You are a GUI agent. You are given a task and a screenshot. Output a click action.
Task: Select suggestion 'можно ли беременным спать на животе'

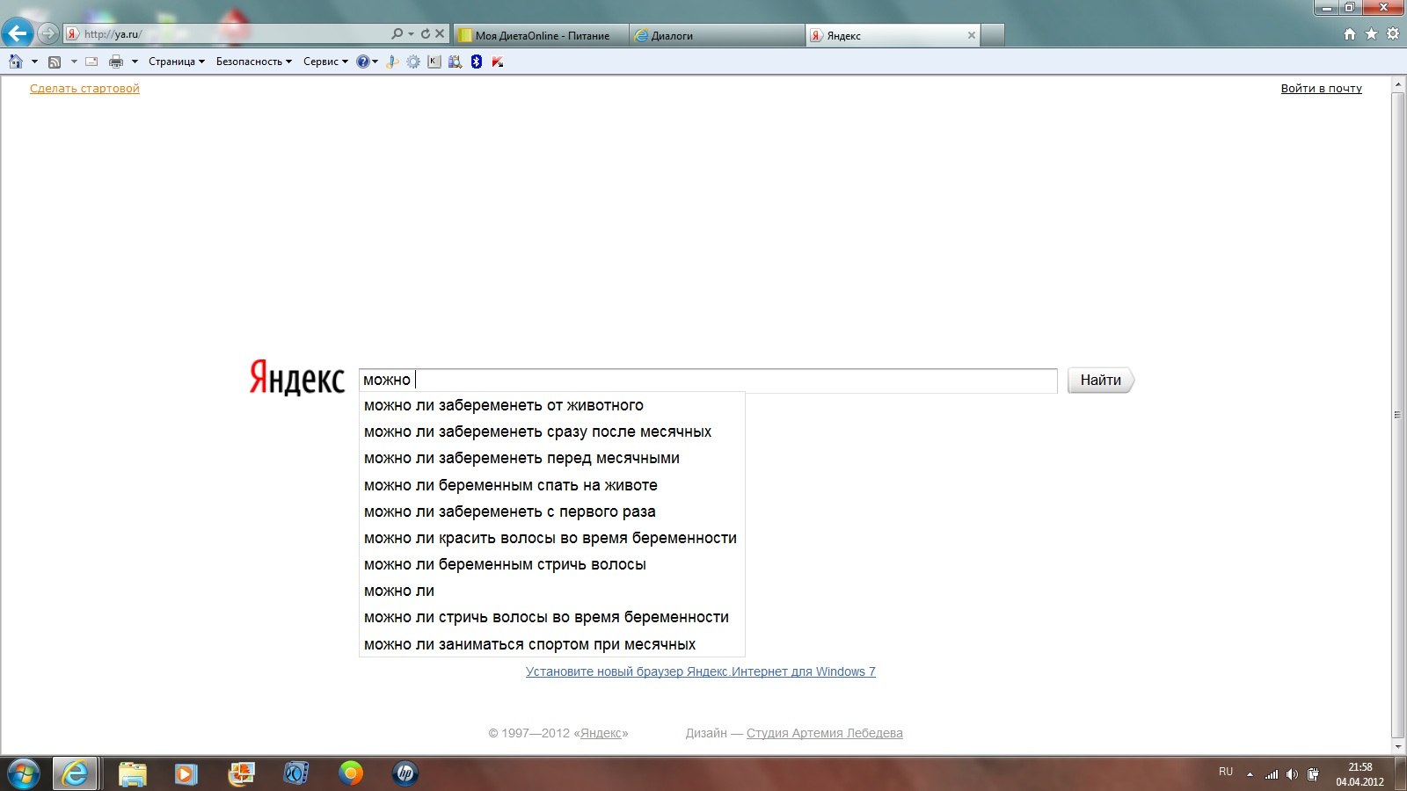[510, 485]
